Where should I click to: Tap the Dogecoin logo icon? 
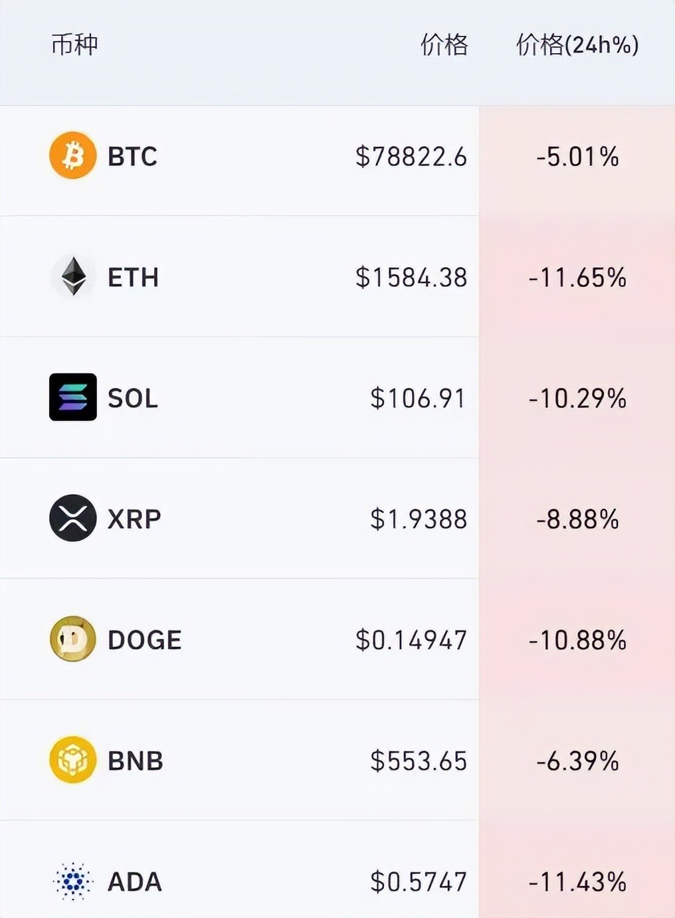point(73,639)
